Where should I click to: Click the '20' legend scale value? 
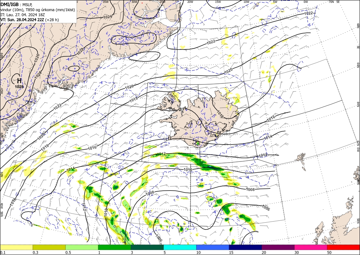[264, 252]
